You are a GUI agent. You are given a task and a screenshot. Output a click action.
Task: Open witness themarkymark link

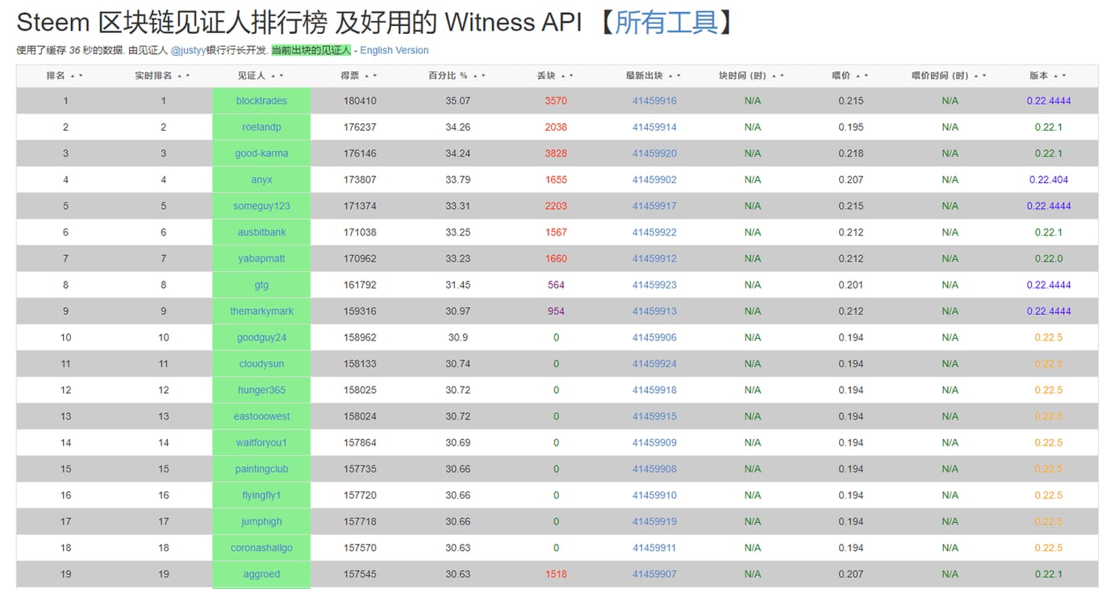pos(261,311)
